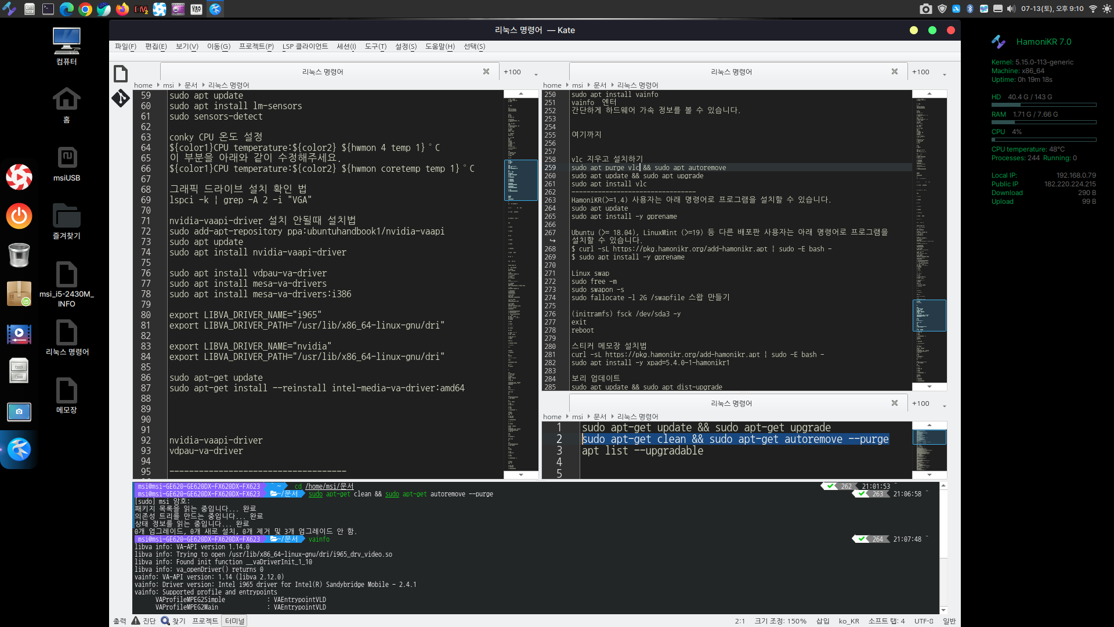
Task: Open trash can in left dock
Action: [x=19, y=255]
